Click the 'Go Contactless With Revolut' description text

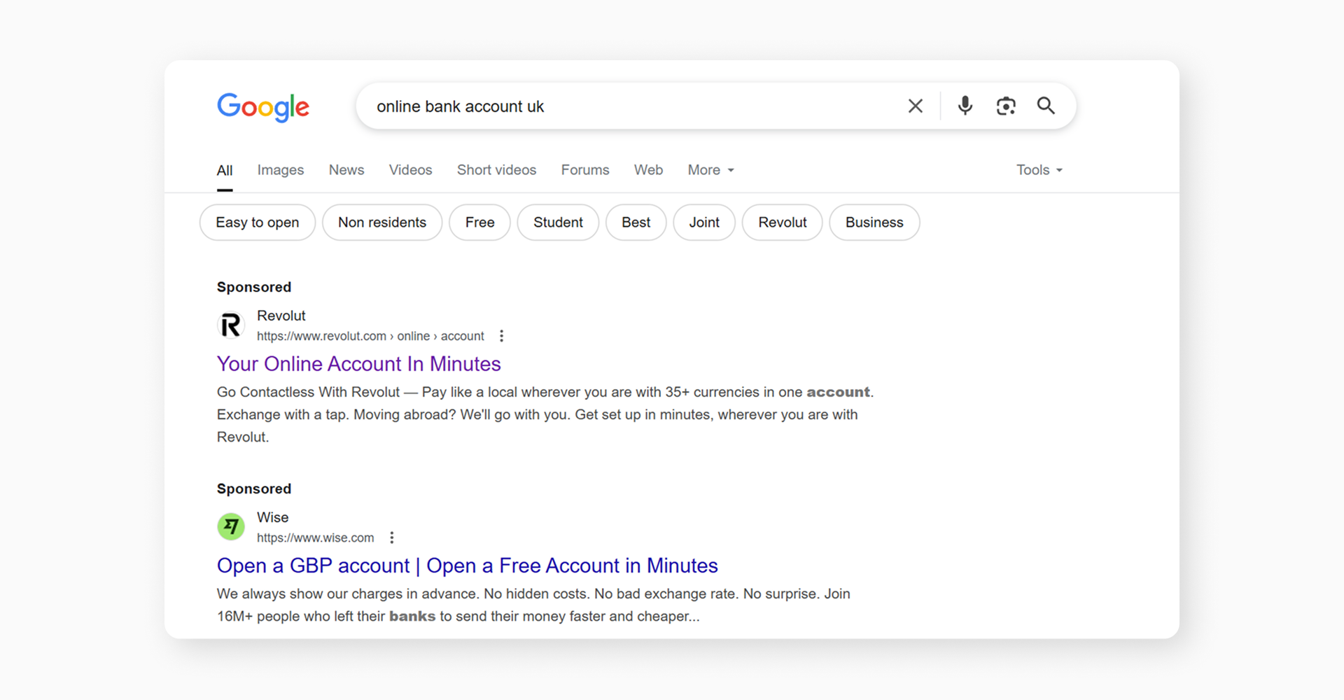click(x=545, y=414)
